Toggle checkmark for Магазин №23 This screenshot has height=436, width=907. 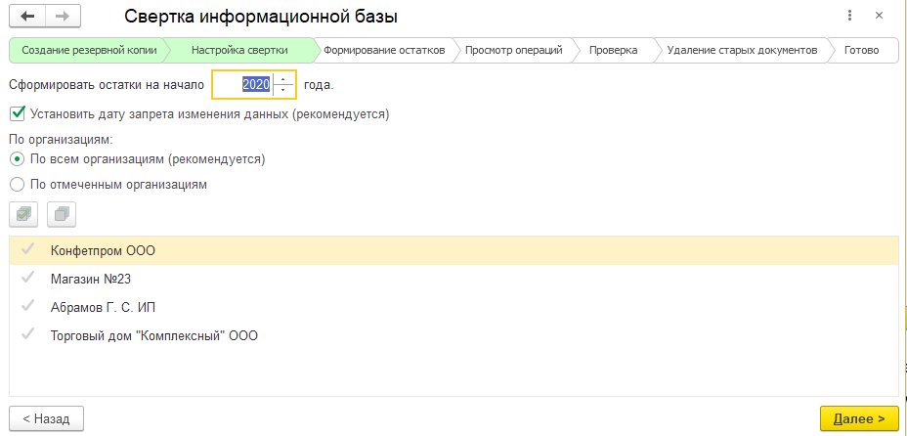(x=26, y=279)
